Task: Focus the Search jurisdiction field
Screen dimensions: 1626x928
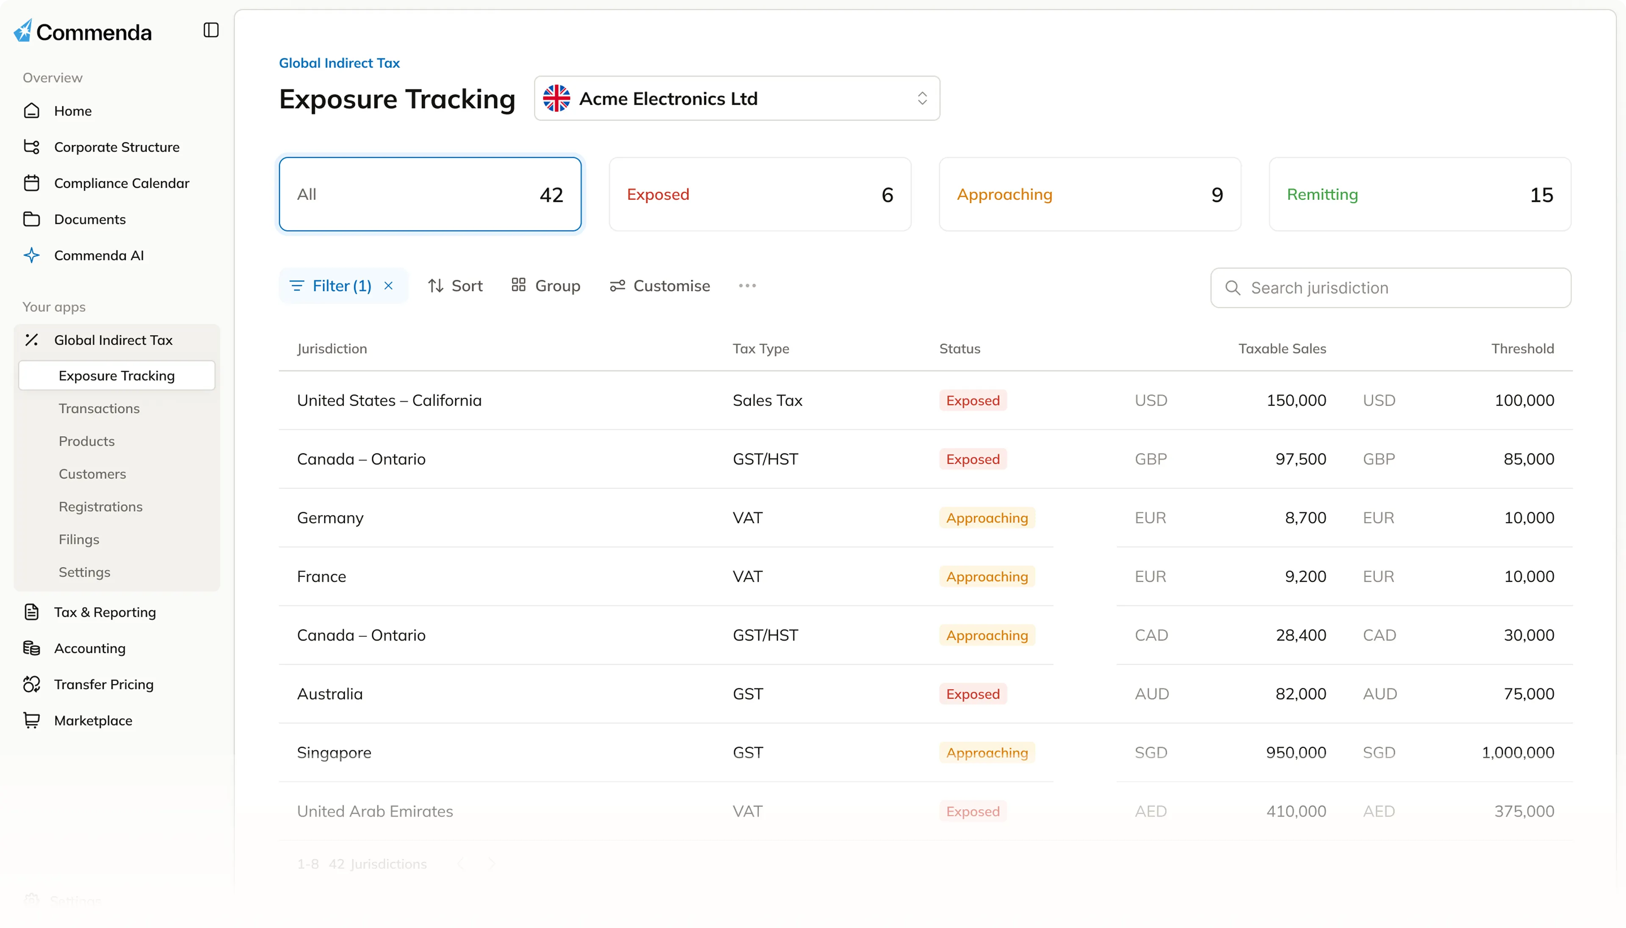Action: coord(1391,288)
